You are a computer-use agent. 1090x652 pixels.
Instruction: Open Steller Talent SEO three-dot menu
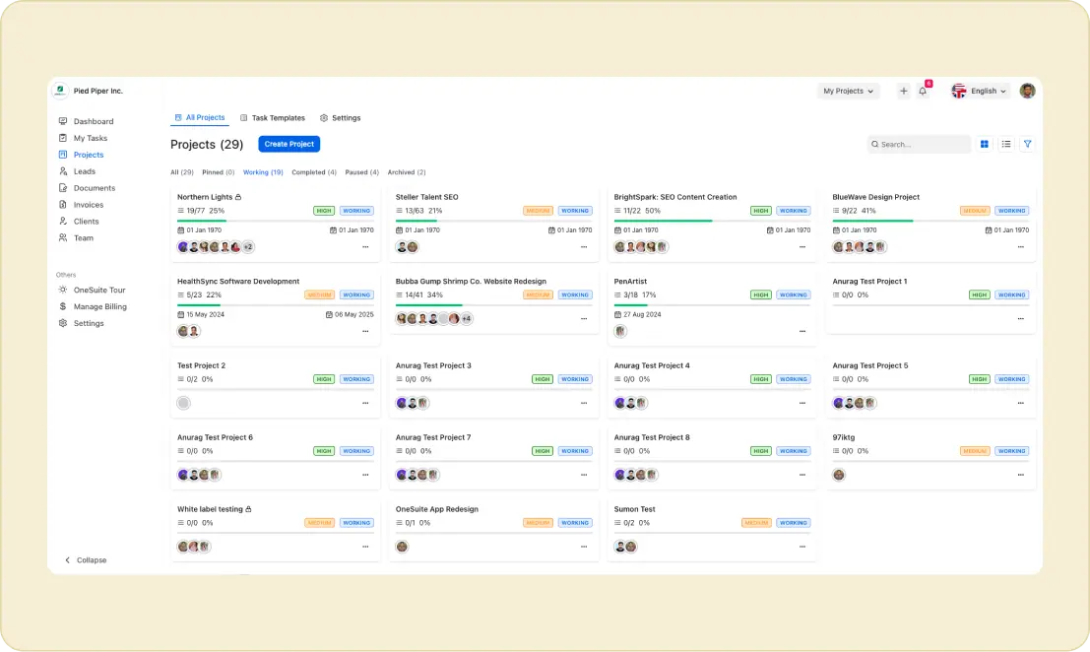click(x=583, y=247)
